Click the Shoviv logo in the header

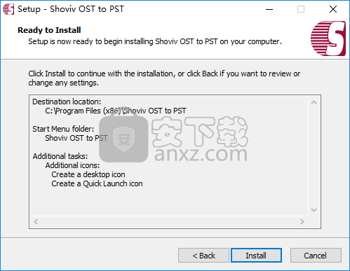pyautogui.click(x=328, y=39)
